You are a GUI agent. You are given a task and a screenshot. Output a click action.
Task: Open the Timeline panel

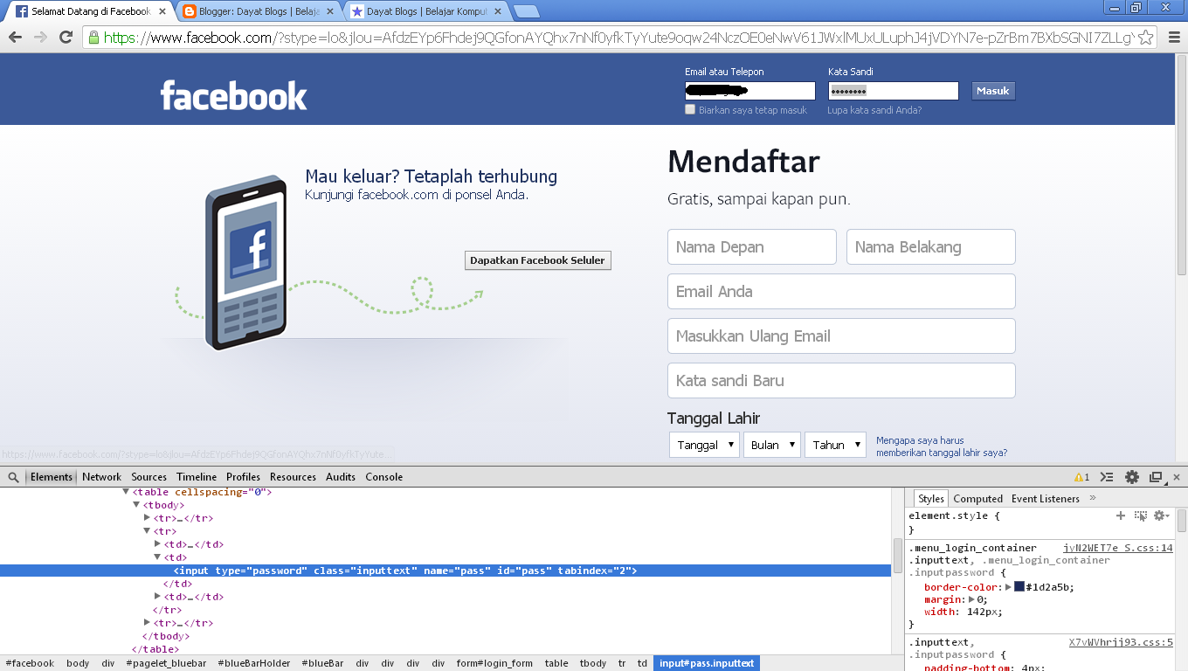point(197,477)
